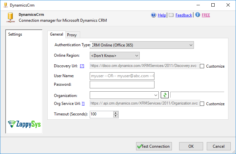Select Settings in the left panel
The image size is (236, 154).
point(15,34)
